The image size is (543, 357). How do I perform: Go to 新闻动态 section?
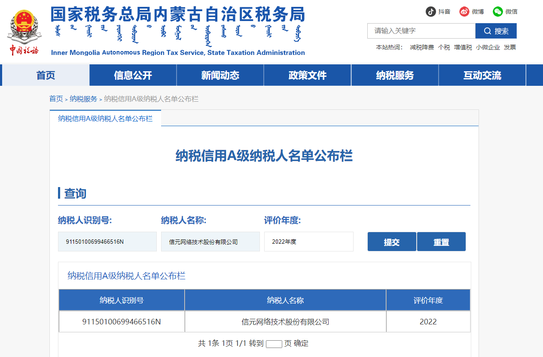pos(220,76)
